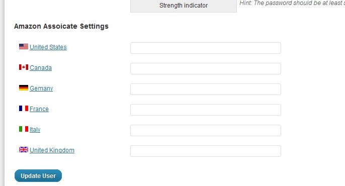Follow the Italy link
The width and height of the screenshot is (345, 186).
tap(35, 130)
